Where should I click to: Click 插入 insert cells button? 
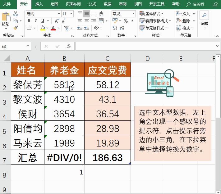(183, 14)
